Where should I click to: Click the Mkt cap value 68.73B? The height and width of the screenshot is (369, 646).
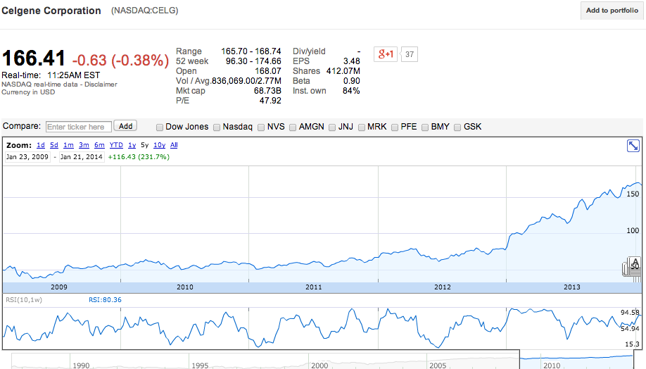pyautogui.click(x=267, y=91)
